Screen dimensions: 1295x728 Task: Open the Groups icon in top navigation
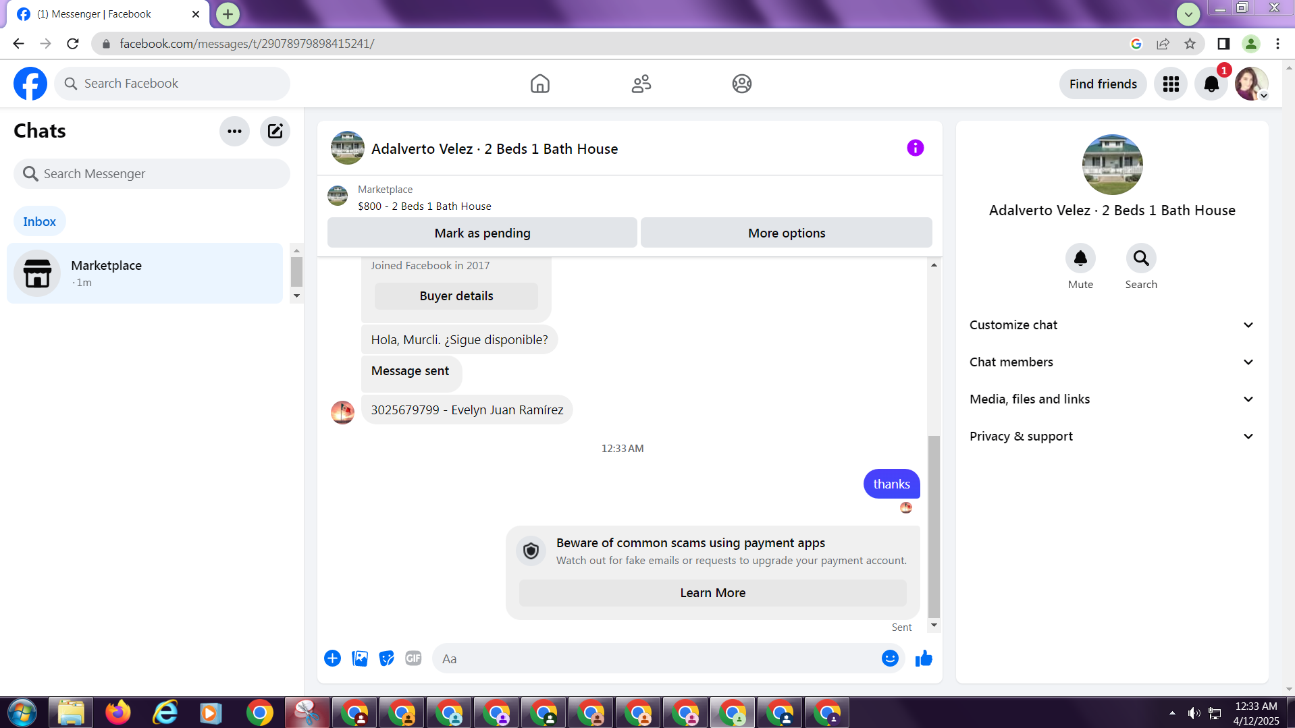click(x=741, y=84)
